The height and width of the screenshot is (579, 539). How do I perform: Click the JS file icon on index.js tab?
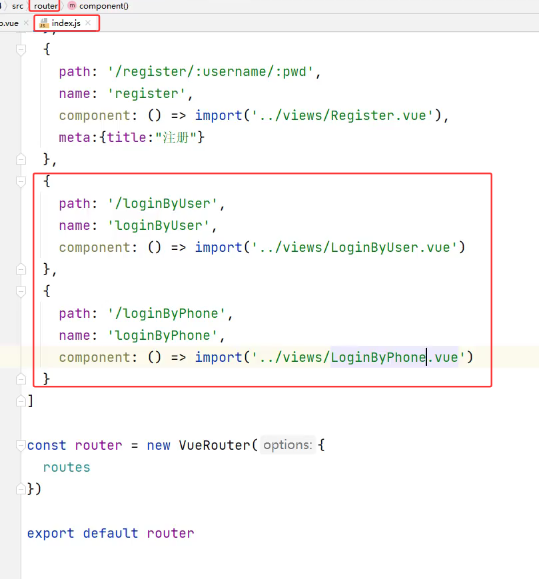point(44,23)
